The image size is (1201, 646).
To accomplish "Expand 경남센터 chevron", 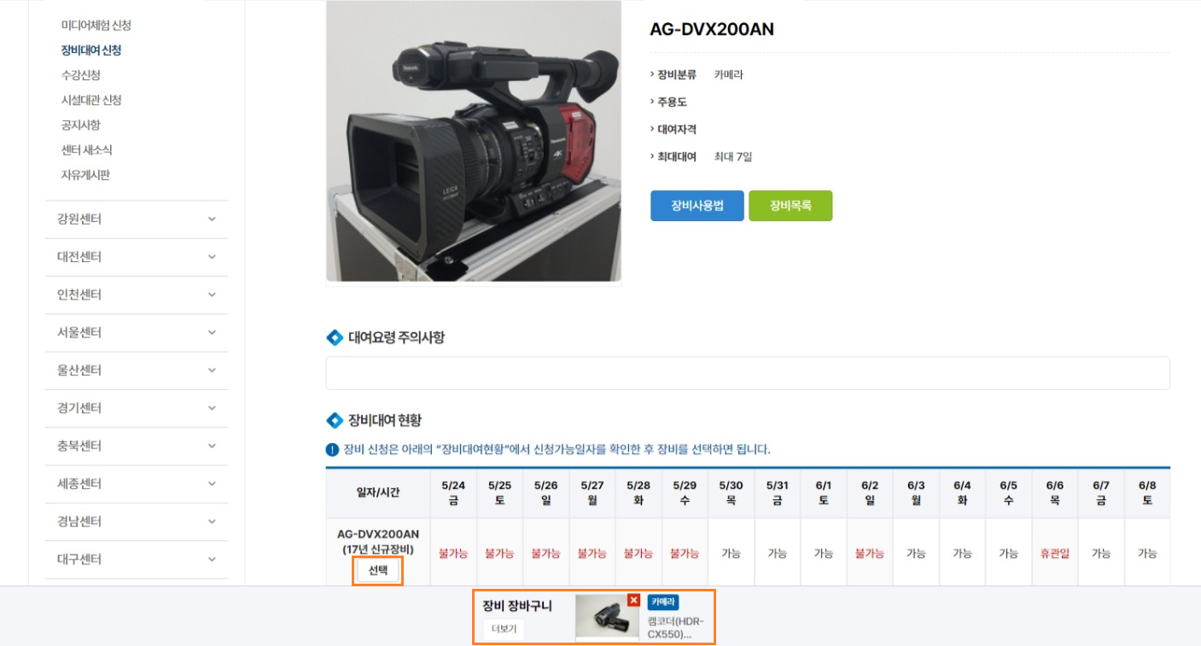I will point(212,521).
